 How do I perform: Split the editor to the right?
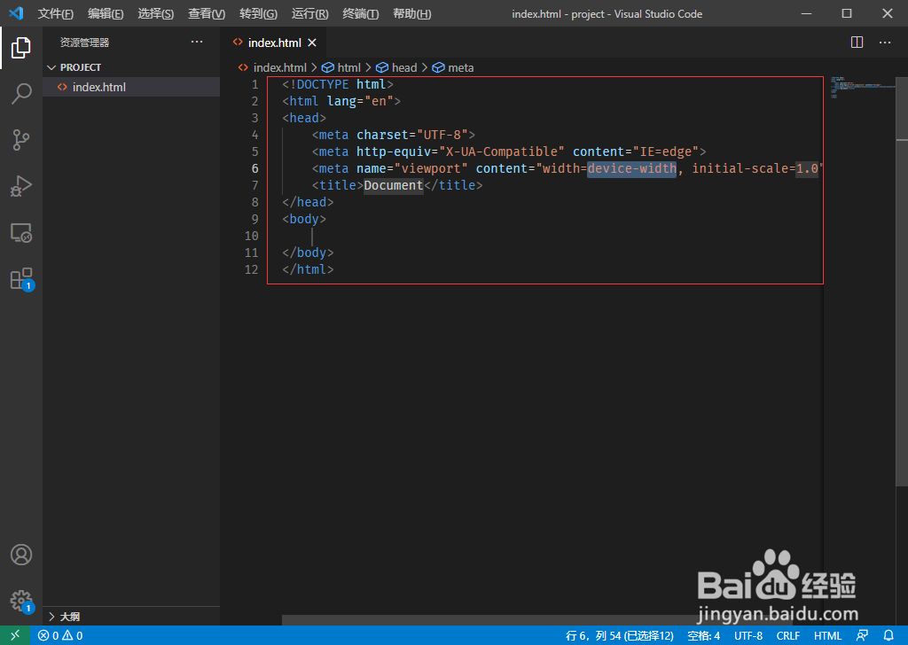coord(857,43)
